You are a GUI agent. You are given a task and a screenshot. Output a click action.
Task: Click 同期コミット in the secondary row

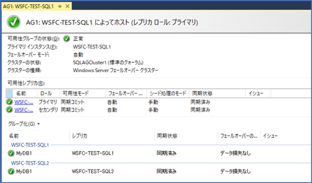72,110
